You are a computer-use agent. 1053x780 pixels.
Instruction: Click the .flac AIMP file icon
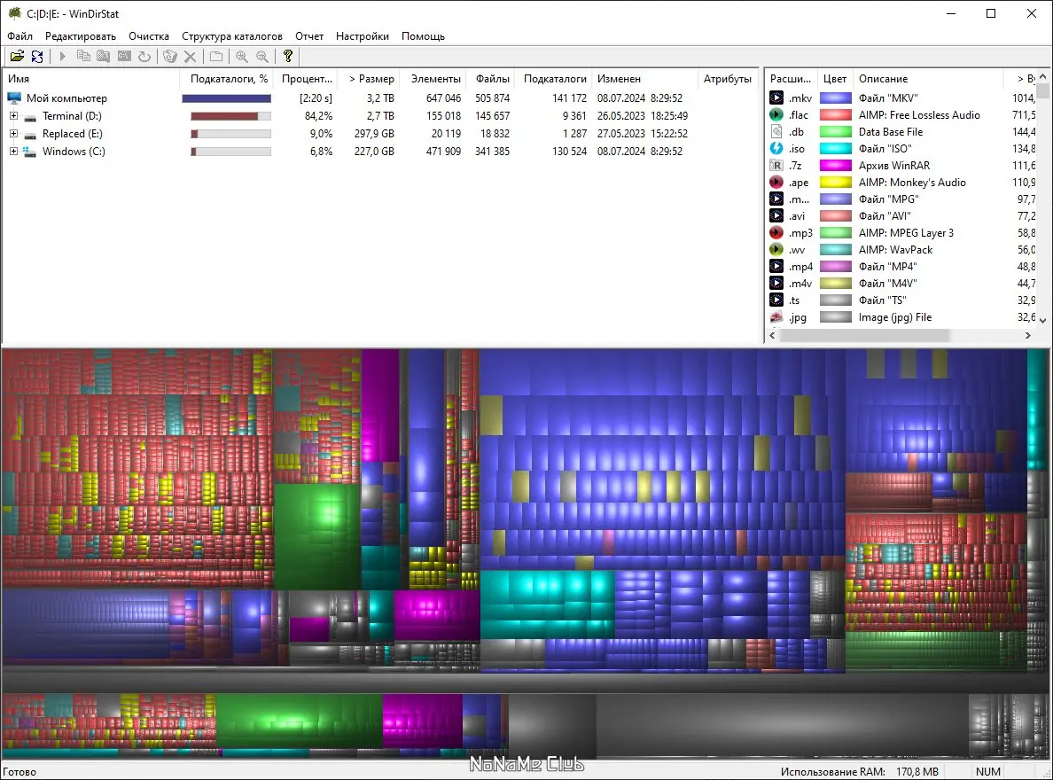(776, 115)
